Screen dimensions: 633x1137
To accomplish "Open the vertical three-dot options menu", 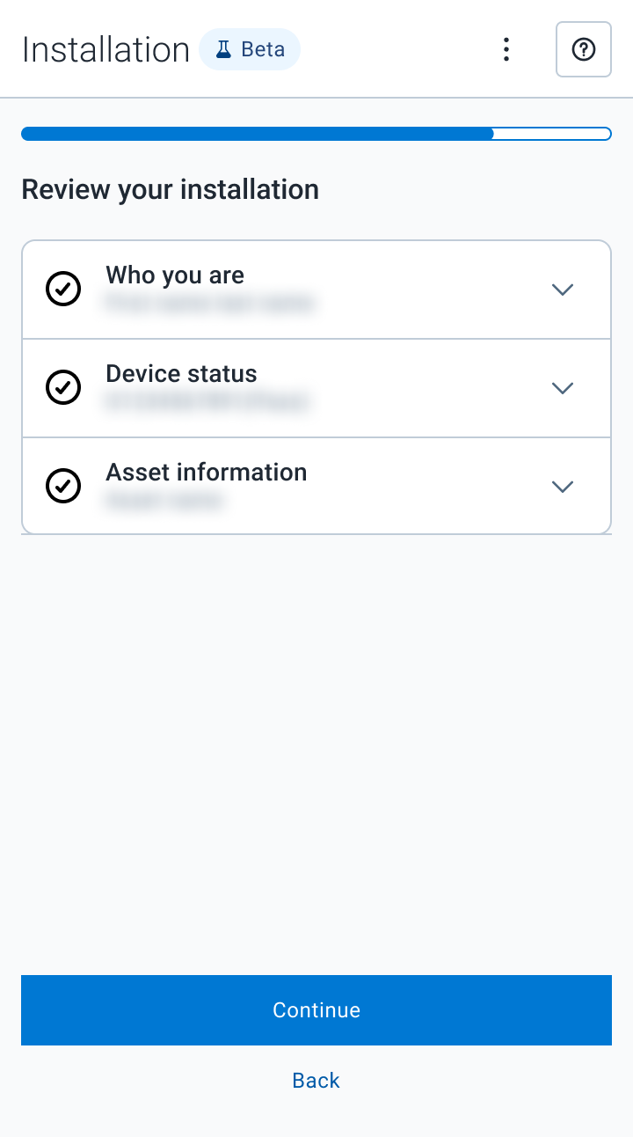I will click(x=506, y=49).
